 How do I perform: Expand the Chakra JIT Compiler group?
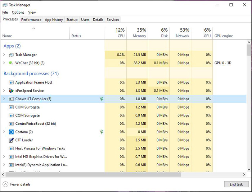click(x=4, y=99)
